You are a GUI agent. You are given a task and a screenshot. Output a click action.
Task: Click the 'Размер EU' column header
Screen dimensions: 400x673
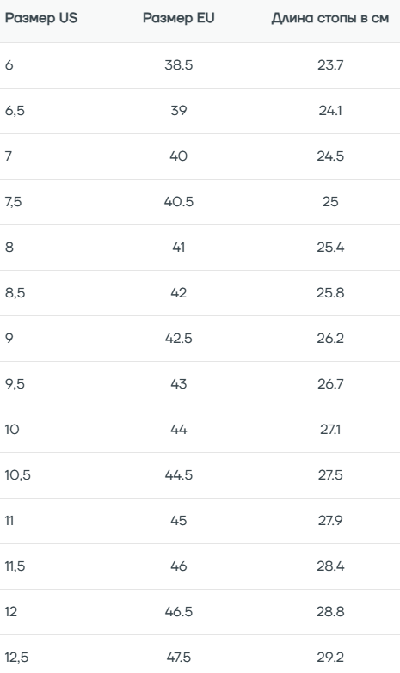(179, 18)
